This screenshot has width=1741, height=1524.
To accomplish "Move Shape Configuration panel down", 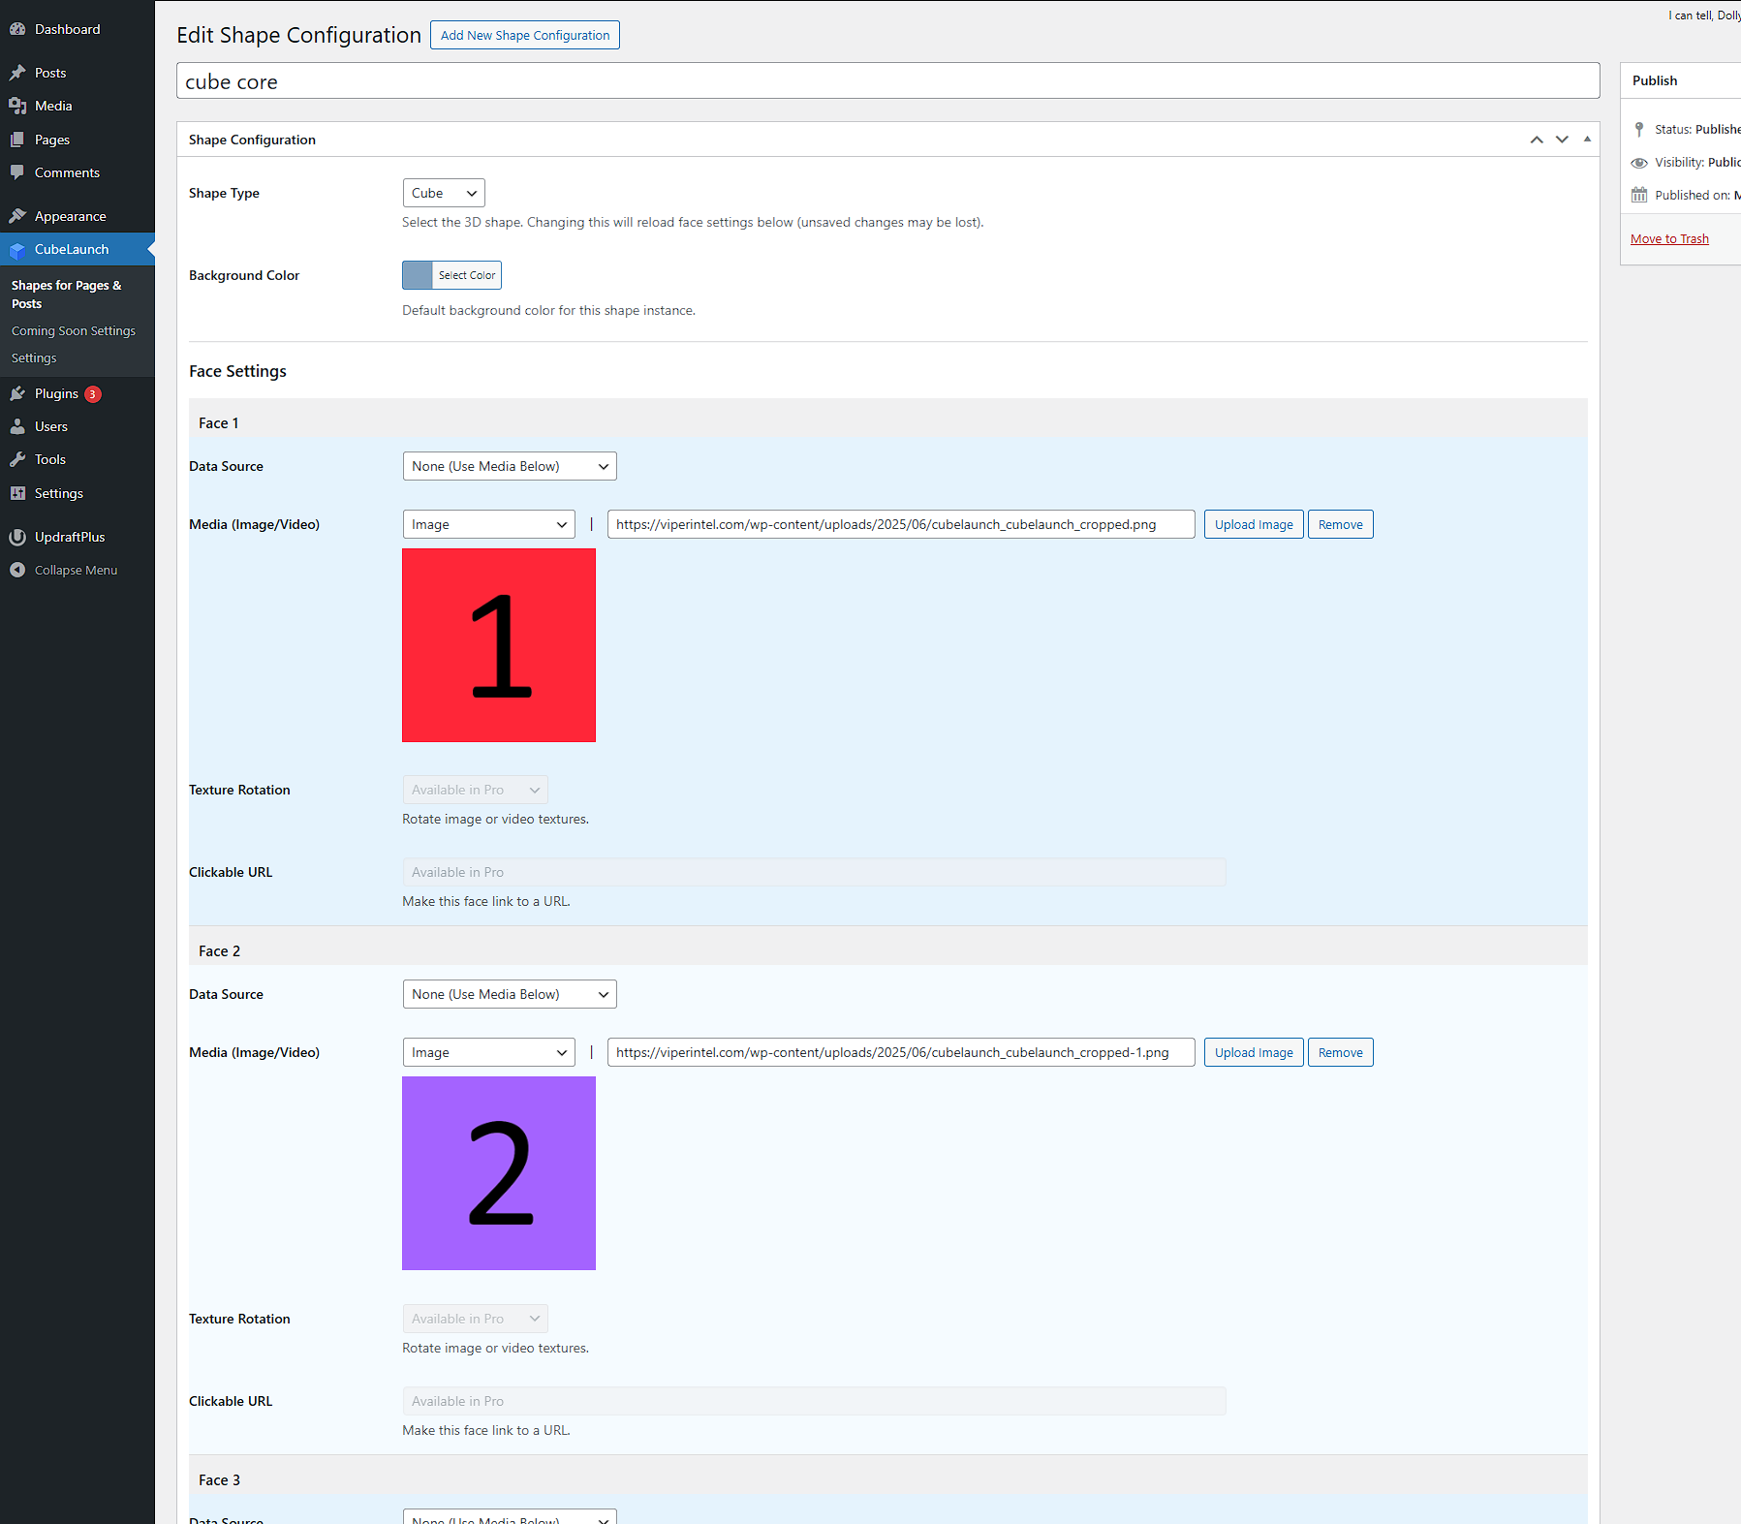I will (1562, 140).
